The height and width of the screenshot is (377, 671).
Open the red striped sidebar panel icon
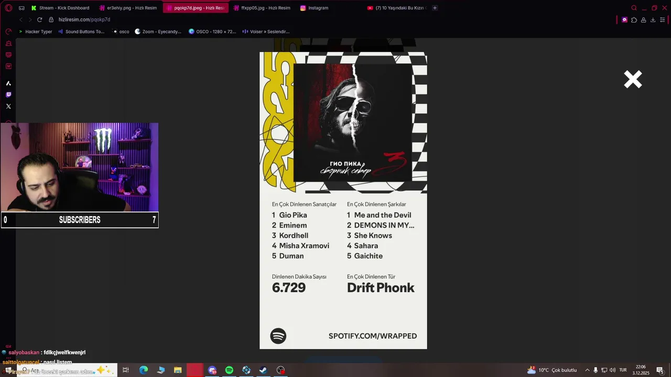coord(8,54)
